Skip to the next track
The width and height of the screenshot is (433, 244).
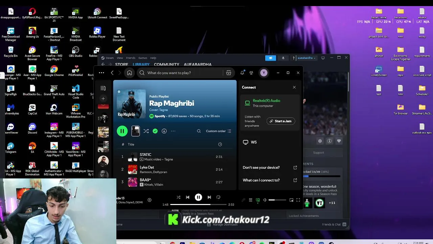(x=209, y=197)
